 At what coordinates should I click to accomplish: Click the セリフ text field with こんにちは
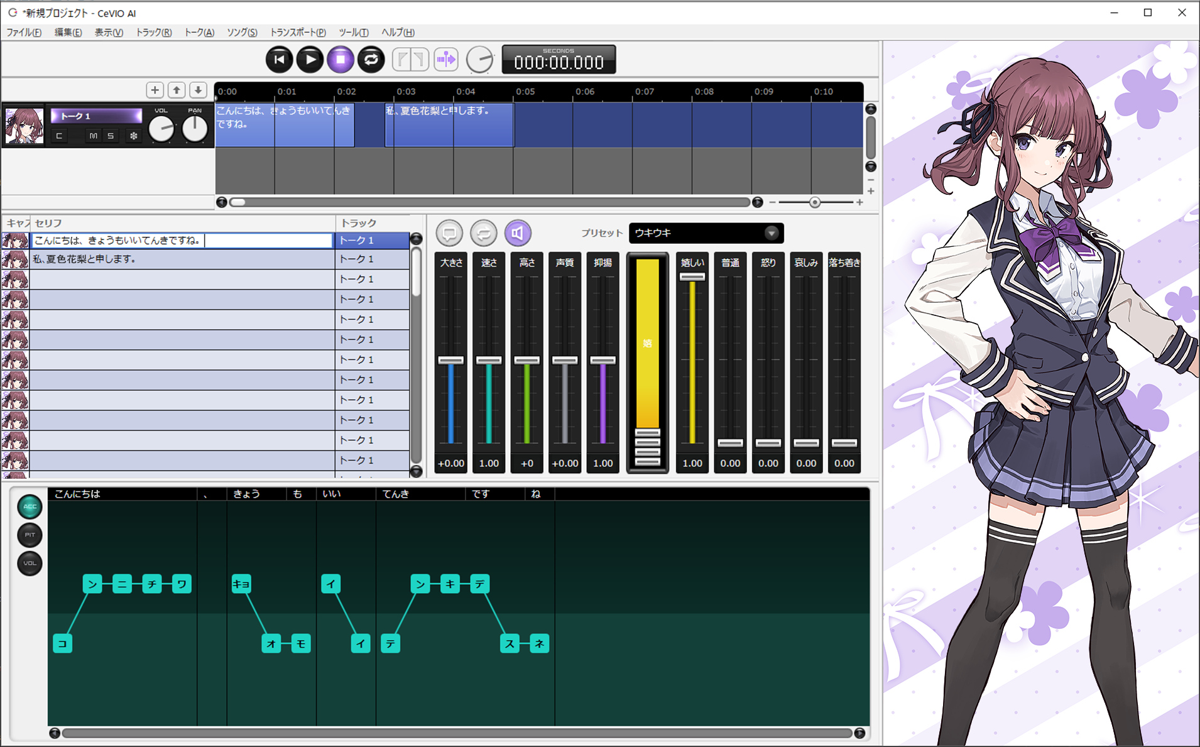click(182, 240)
